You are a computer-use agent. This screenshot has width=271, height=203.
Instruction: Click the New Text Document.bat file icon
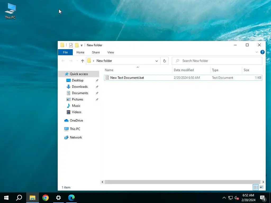[107, 78]
